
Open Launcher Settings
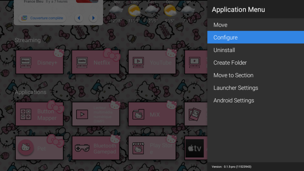click(x=256, y=88)
